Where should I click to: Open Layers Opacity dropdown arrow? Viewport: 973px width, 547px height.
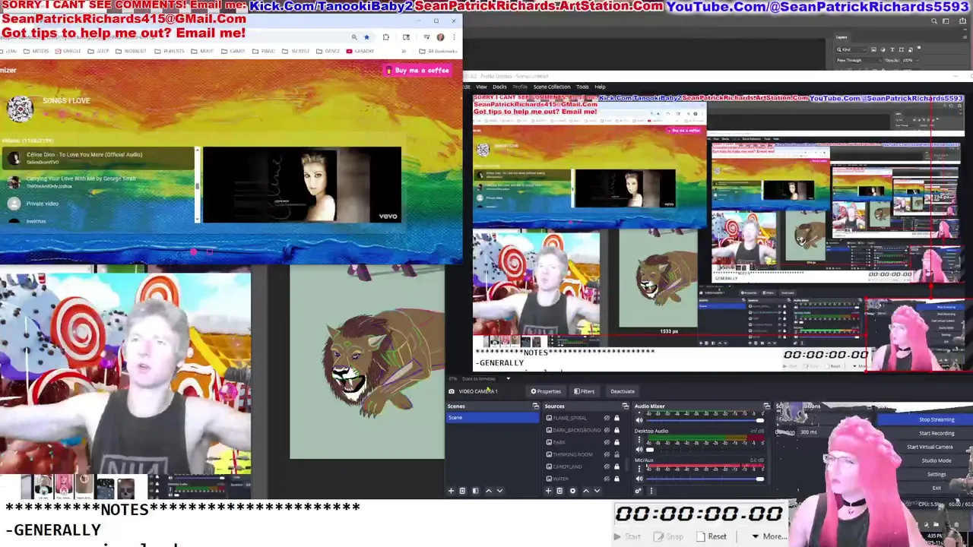(x=918, y=60)
